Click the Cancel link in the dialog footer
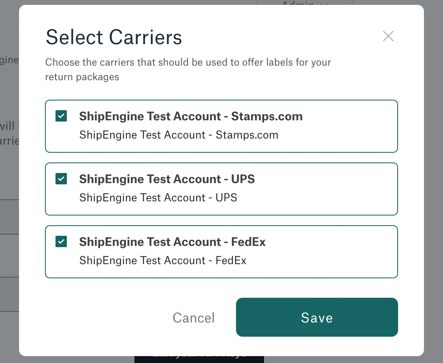The width and height of the screenshot is (443, 363). 194,318
